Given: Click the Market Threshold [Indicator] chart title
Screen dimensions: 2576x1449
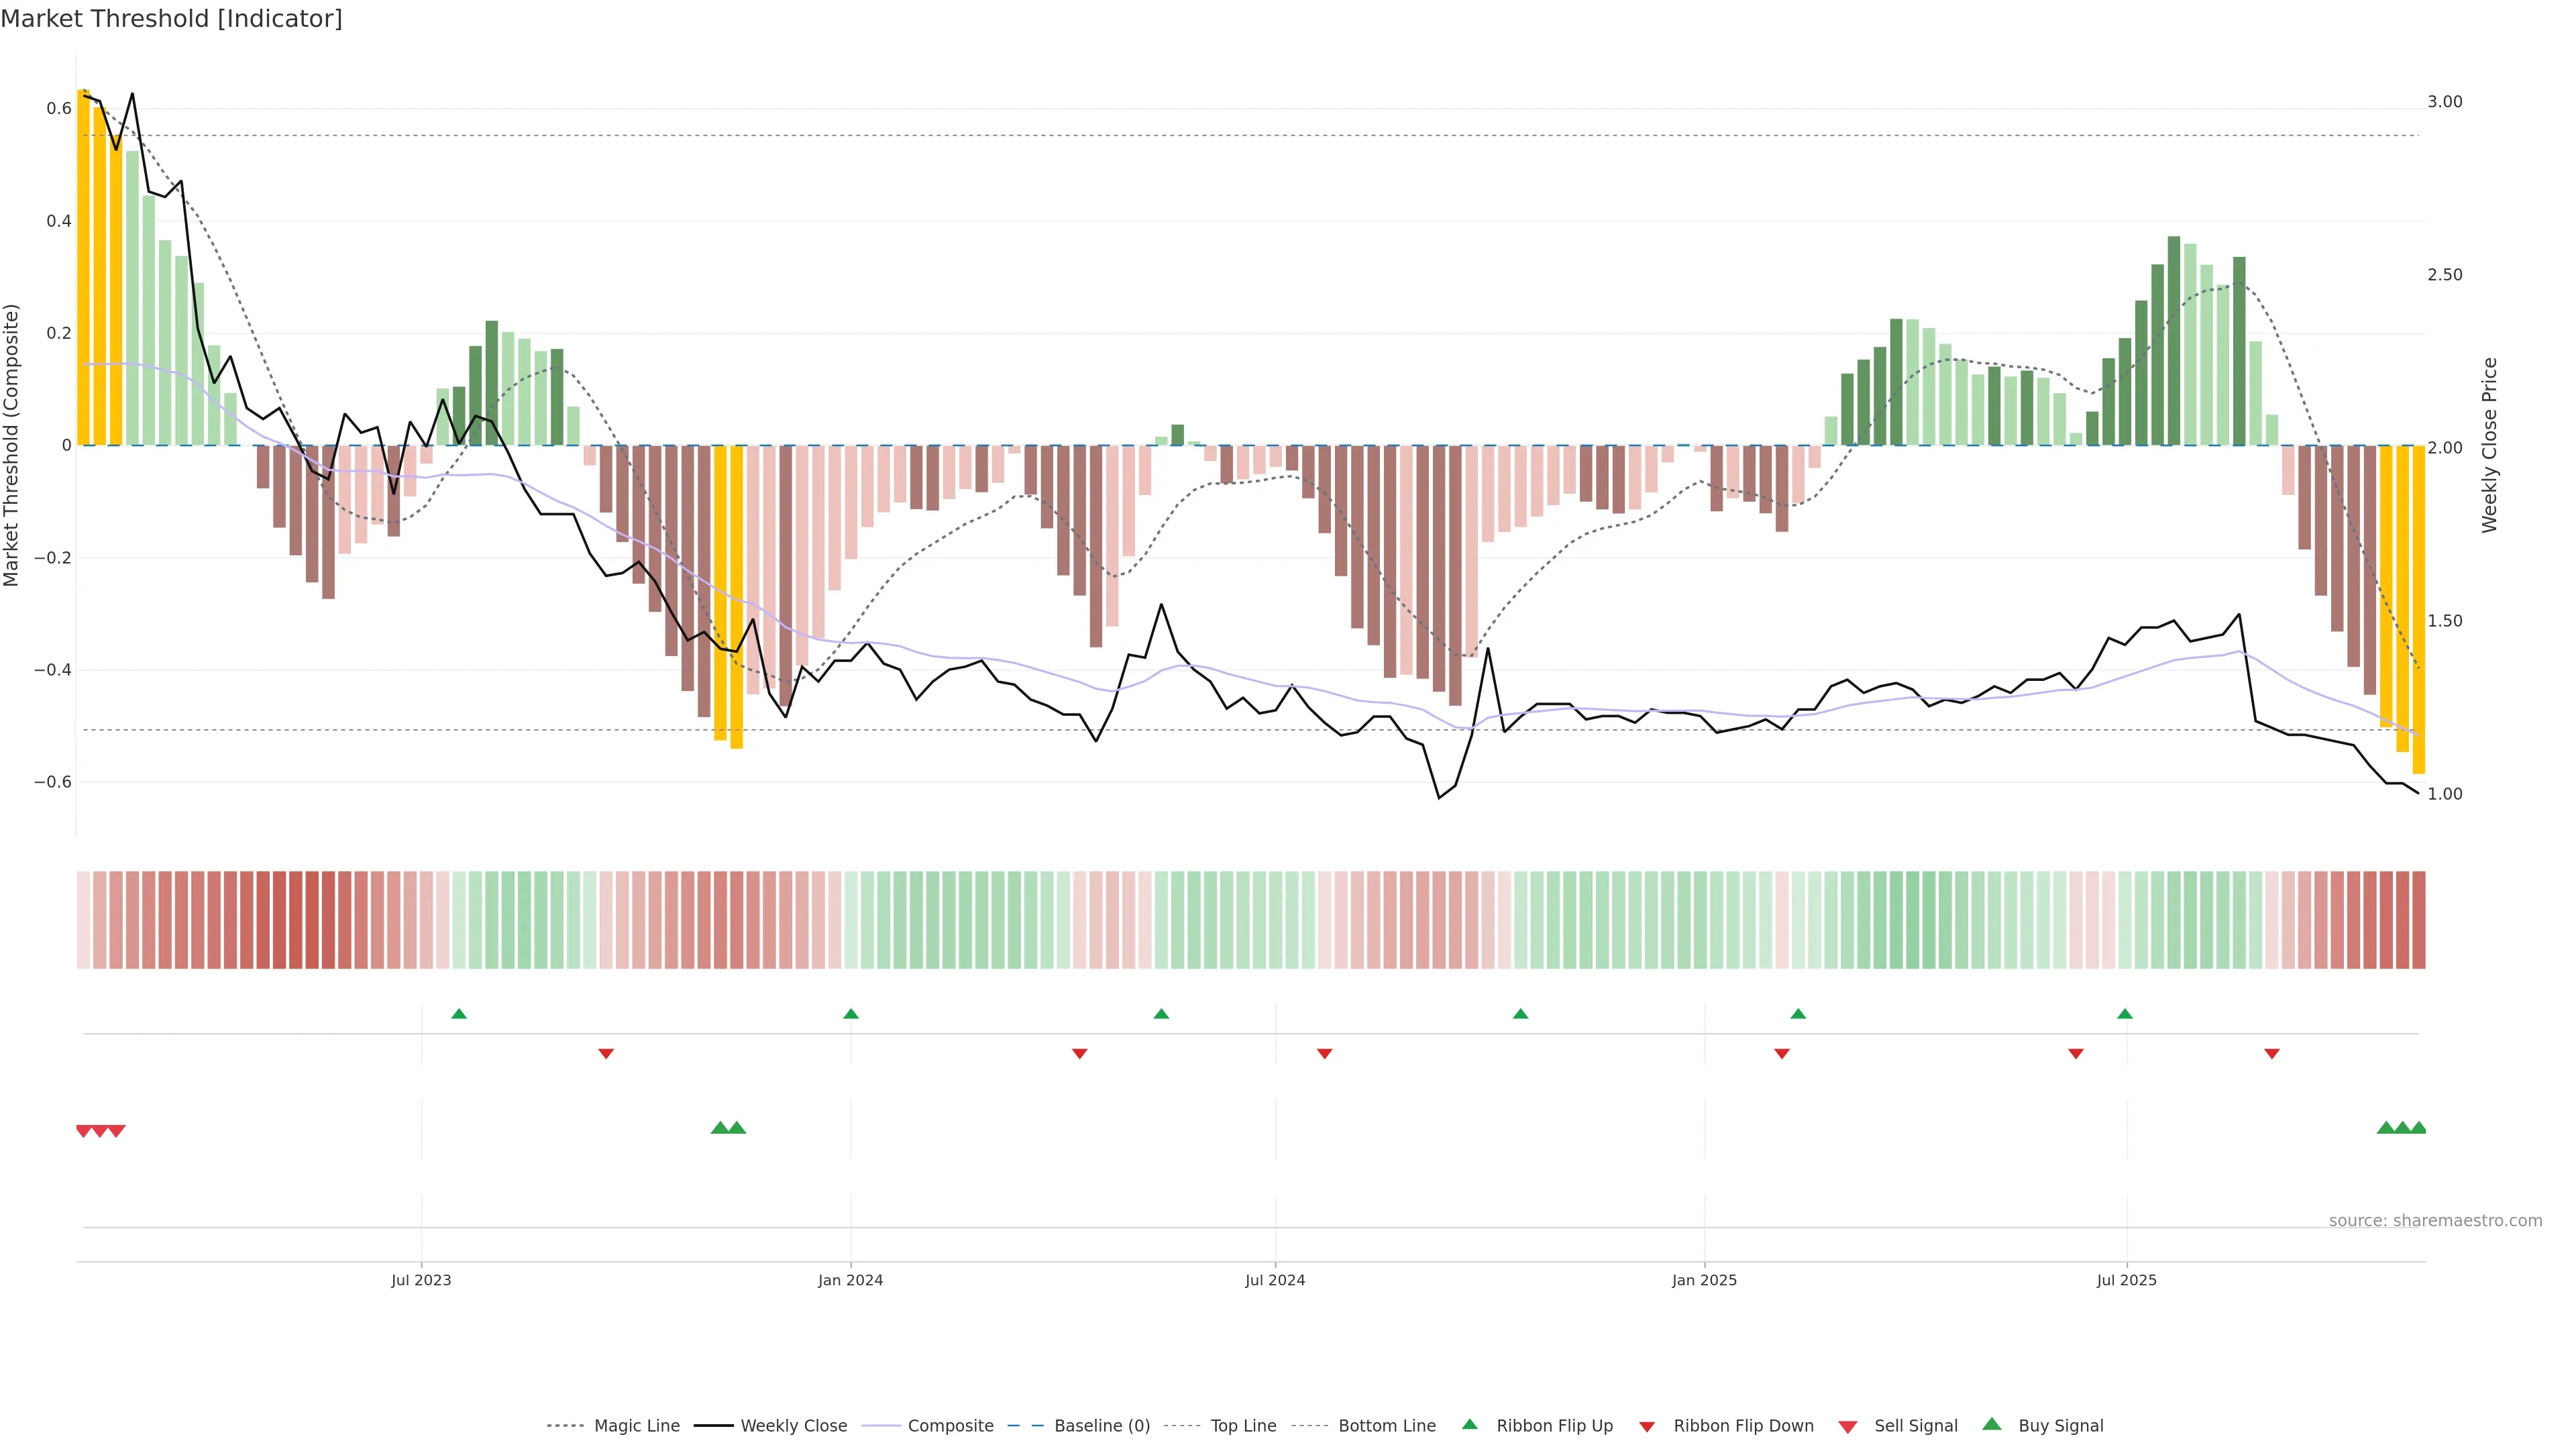Looking at the screenshot, I should tap(171, 19).
